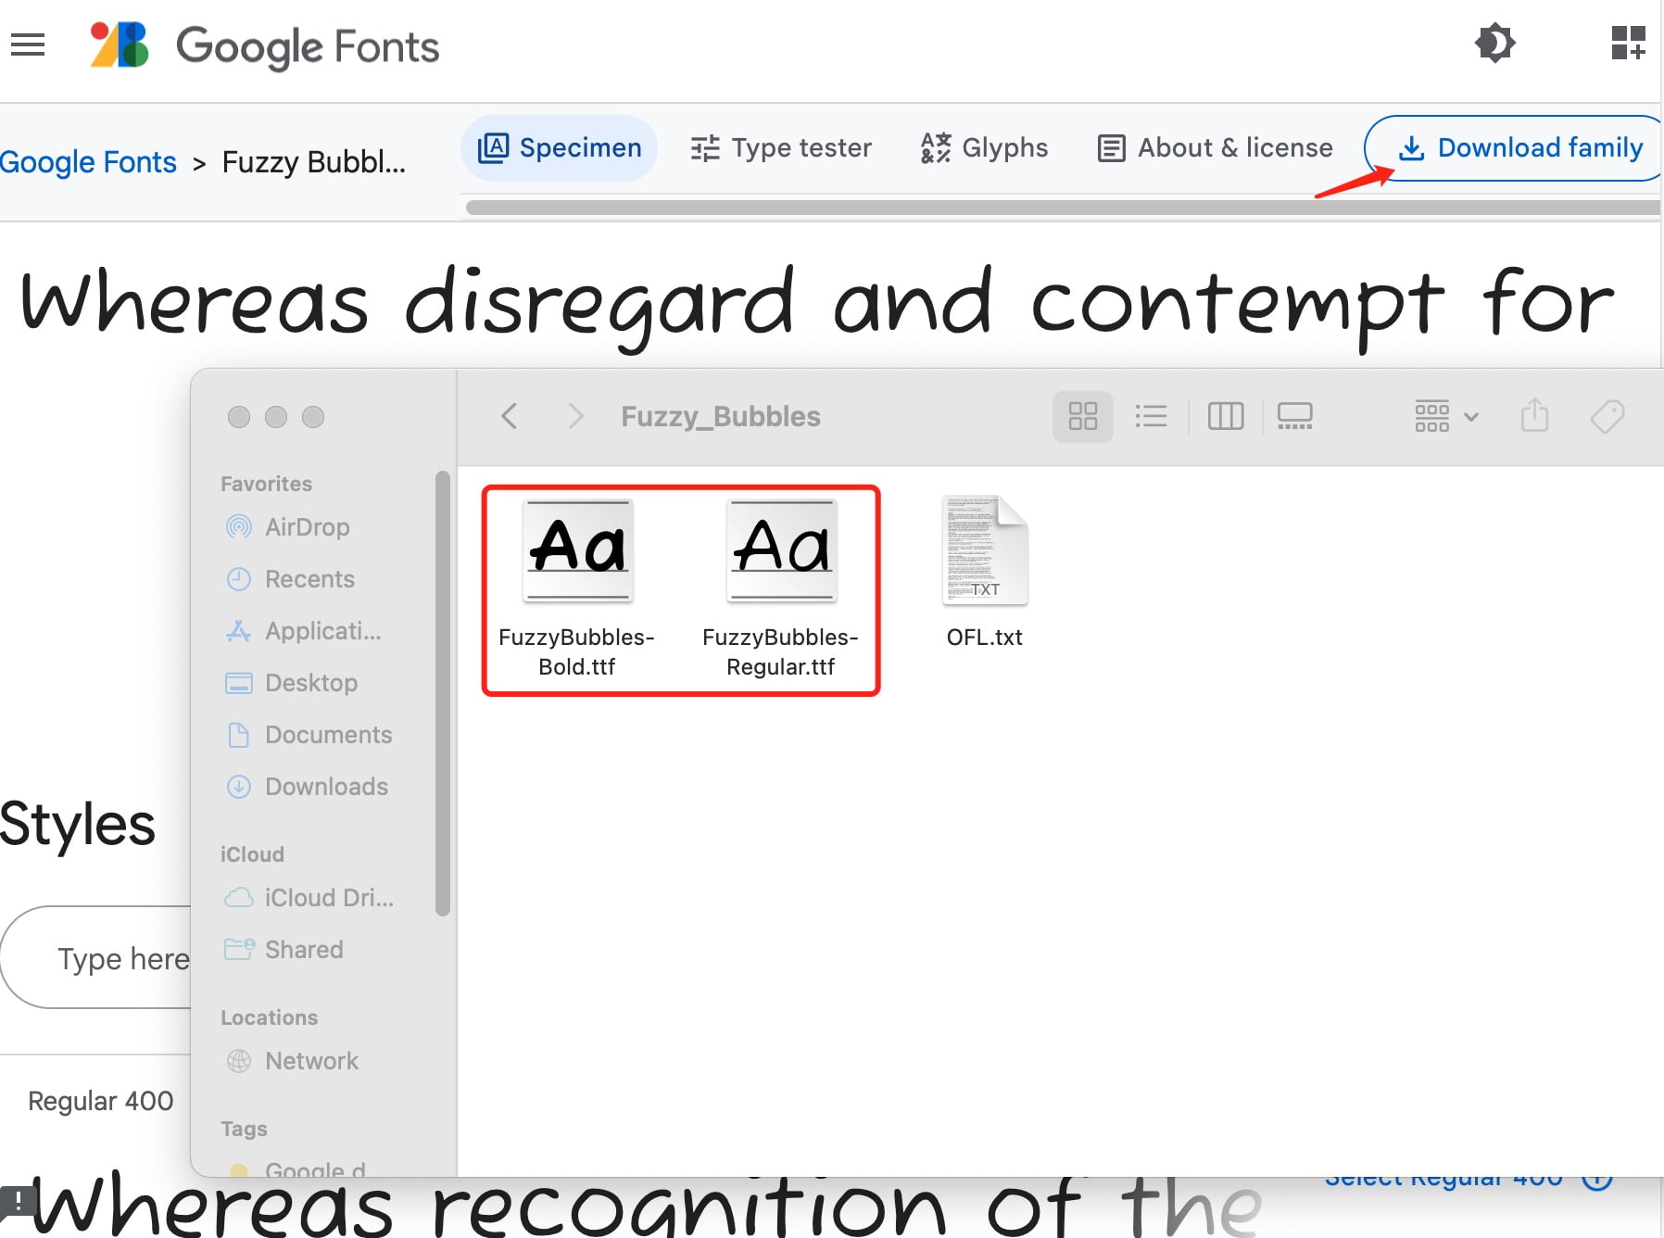The width and height of the screenshot is (1664, 1238).
Task: Switch Finder to list view
Action: pos(1151,416)
